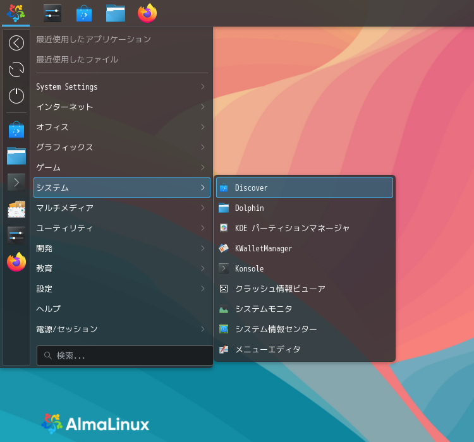The image size is (474, 442).
Task: Select the インターネット category label
Action: 64,107
